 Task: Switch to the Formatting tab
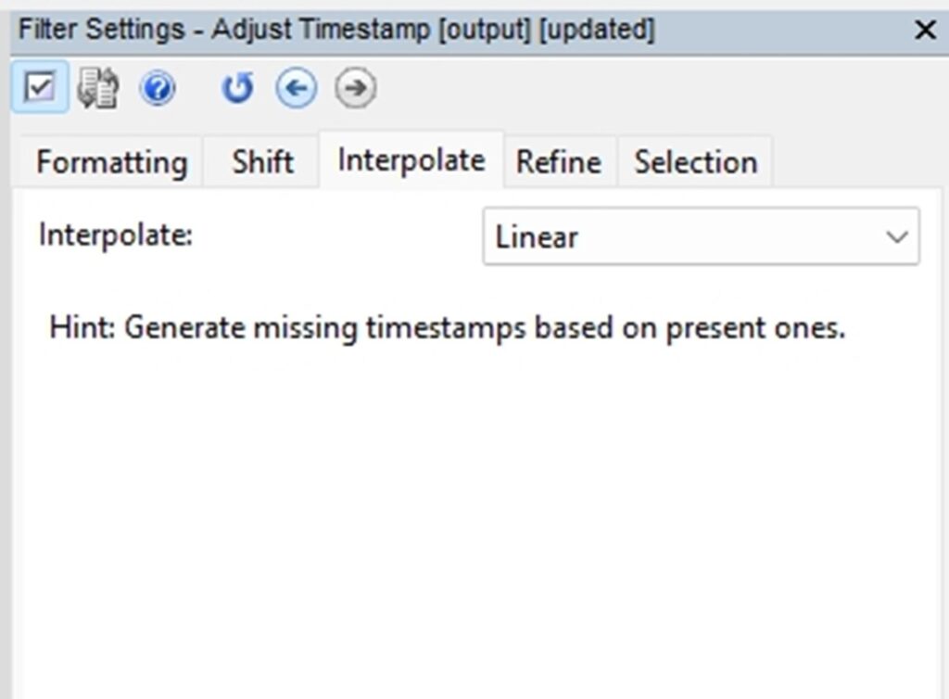tap(111, 162)
